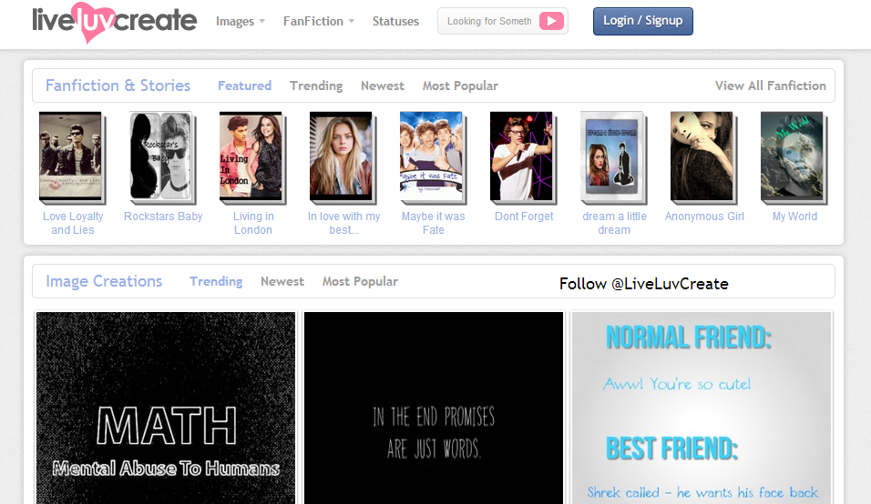Click the Dont Forget title link
Viewport: 871px width, 504px height.
point(524,217)
